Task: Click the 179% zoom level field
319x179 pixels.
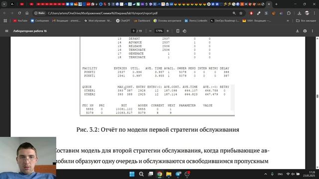Action: [x=159, y=31]
